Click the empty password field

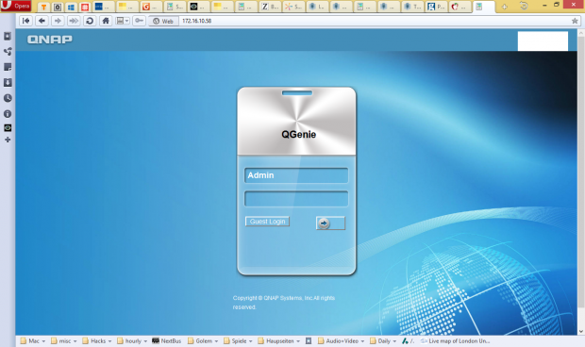click(296, 199)
